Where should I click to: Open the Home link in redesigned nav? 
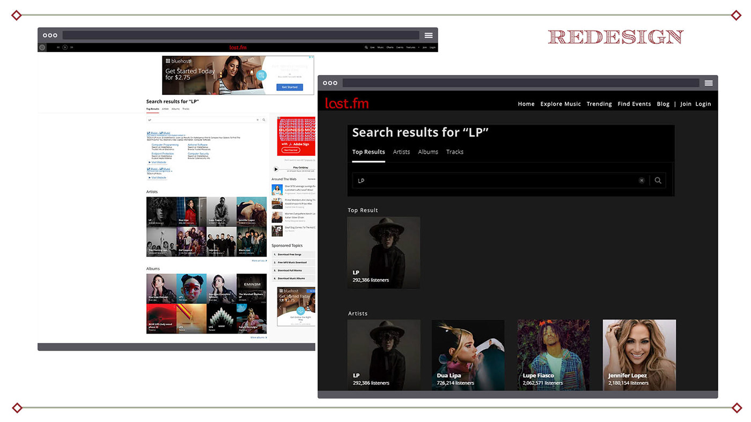click(526, 104)
